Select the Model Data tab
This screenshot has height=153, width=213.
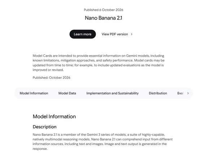click(x=67, y=93)
